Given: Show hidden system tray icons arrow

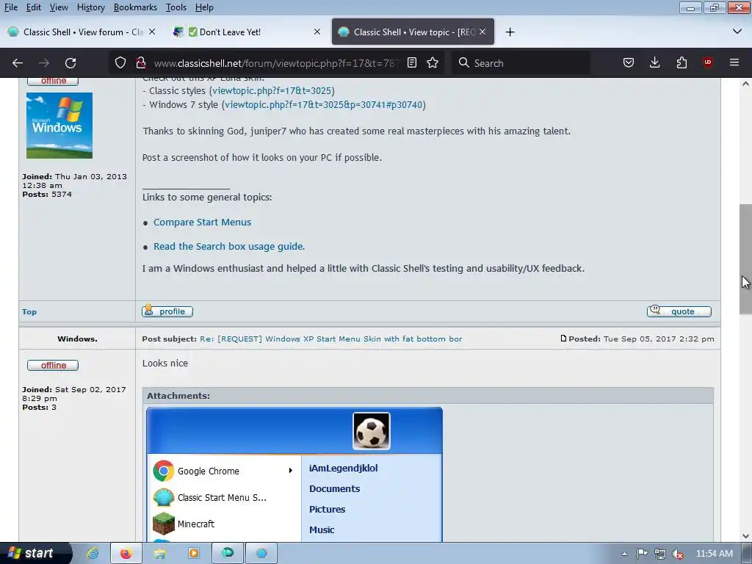Looking at the screenshot, I should (x=624, y=554).
